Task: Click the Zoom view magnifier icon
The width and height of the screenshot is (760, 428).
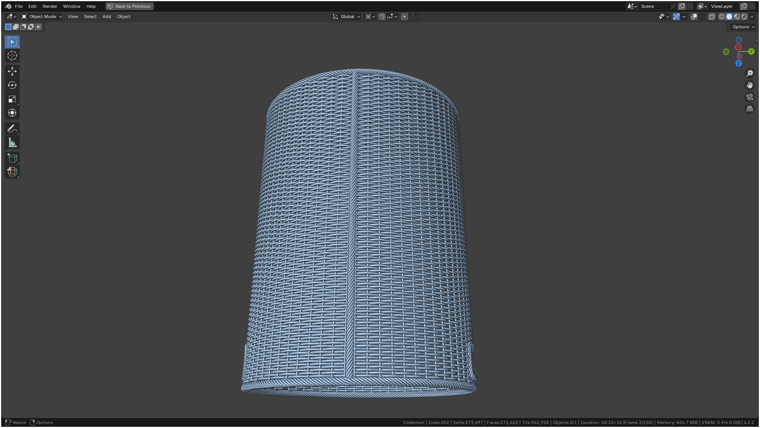Action: (750, 73)
